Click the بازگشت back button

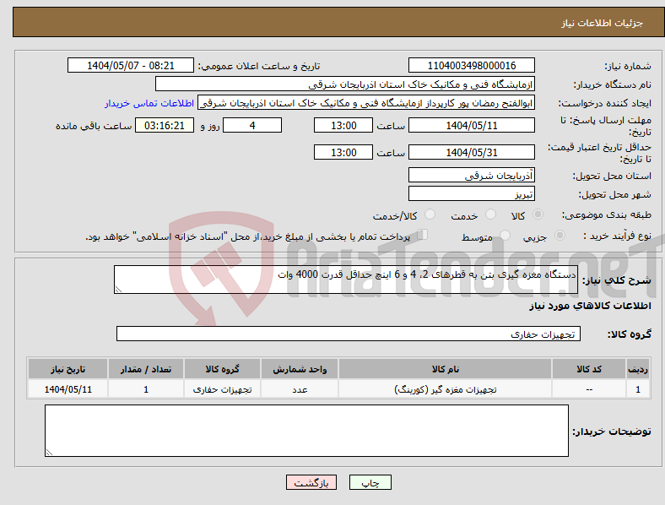click(x=311, y=482)
